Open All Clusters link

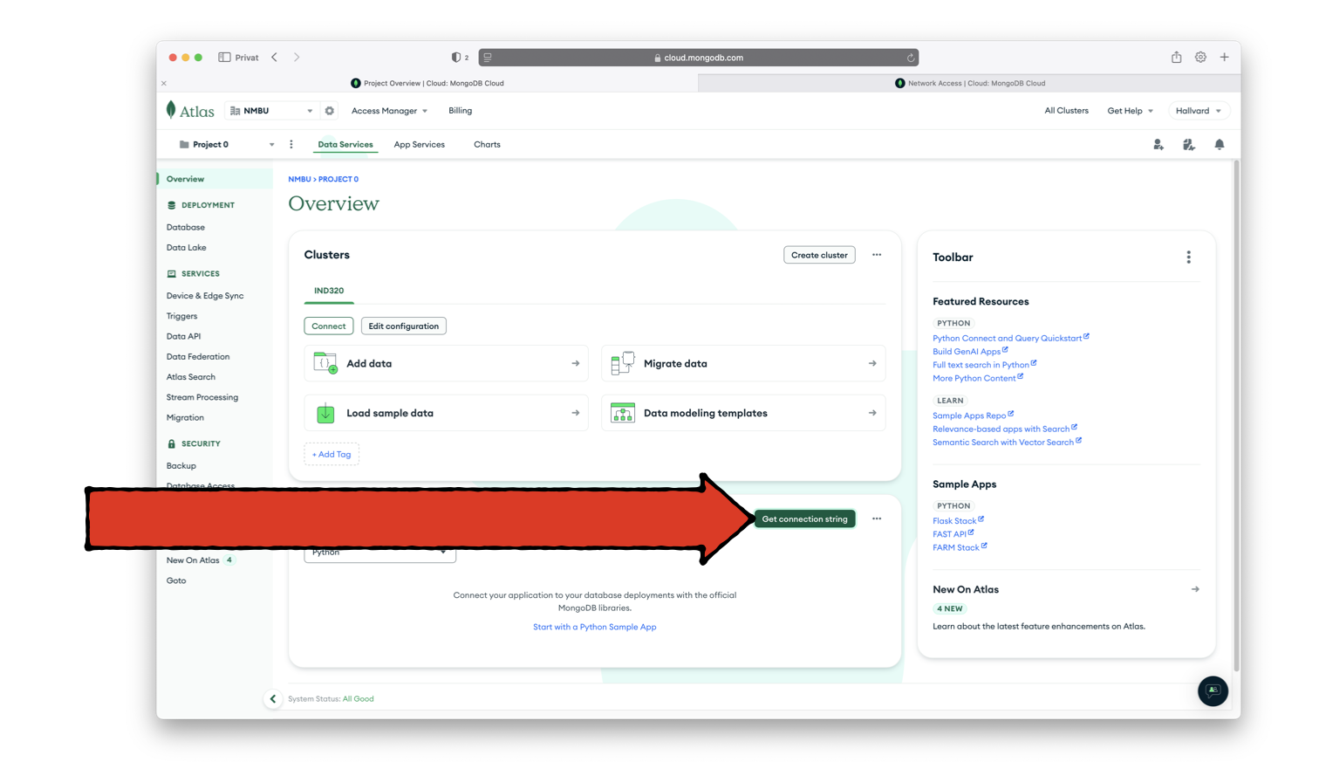click(1067, 111)
